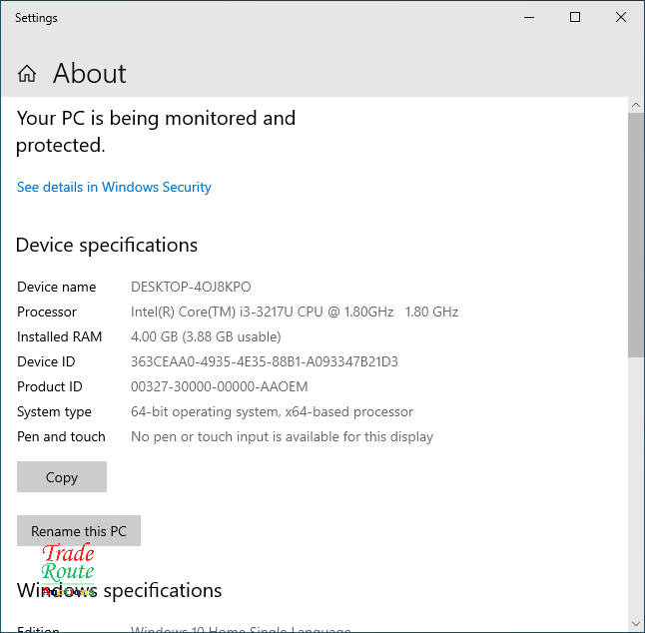Minimize the Settings window

coord(528,18)
